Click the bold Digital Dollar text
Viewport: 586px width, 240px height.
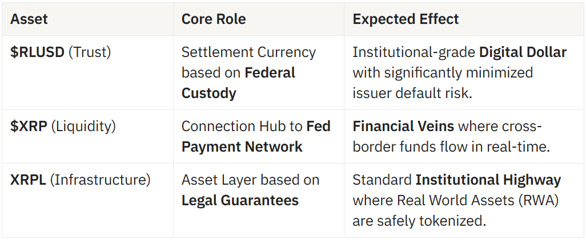pyautogui.click(x=523, y=52)
